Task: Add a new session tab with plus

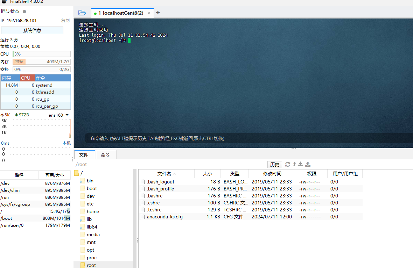Action: pos(158,13)
